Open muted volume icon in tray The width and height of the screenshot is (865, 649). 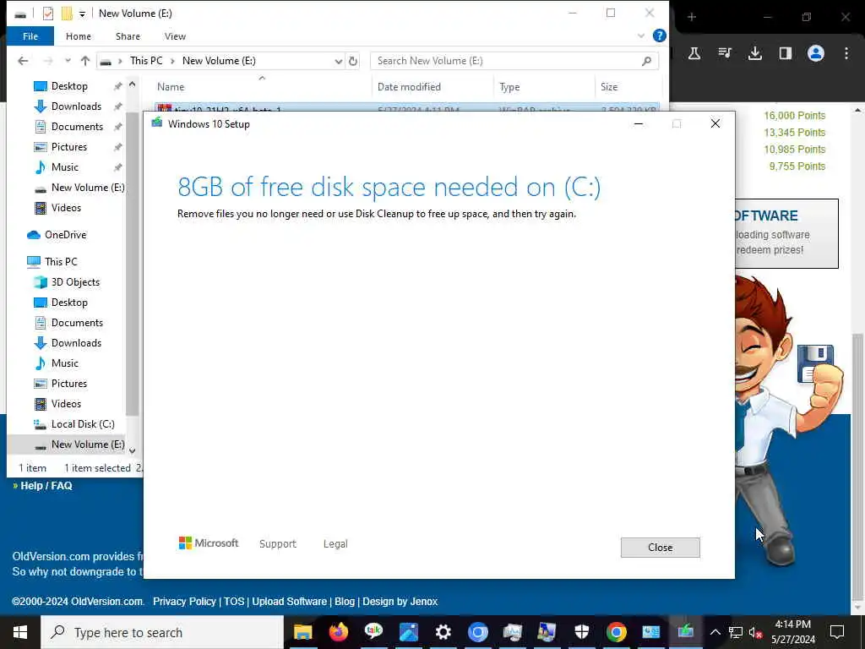pyautogui.click(x=755, y=632)
